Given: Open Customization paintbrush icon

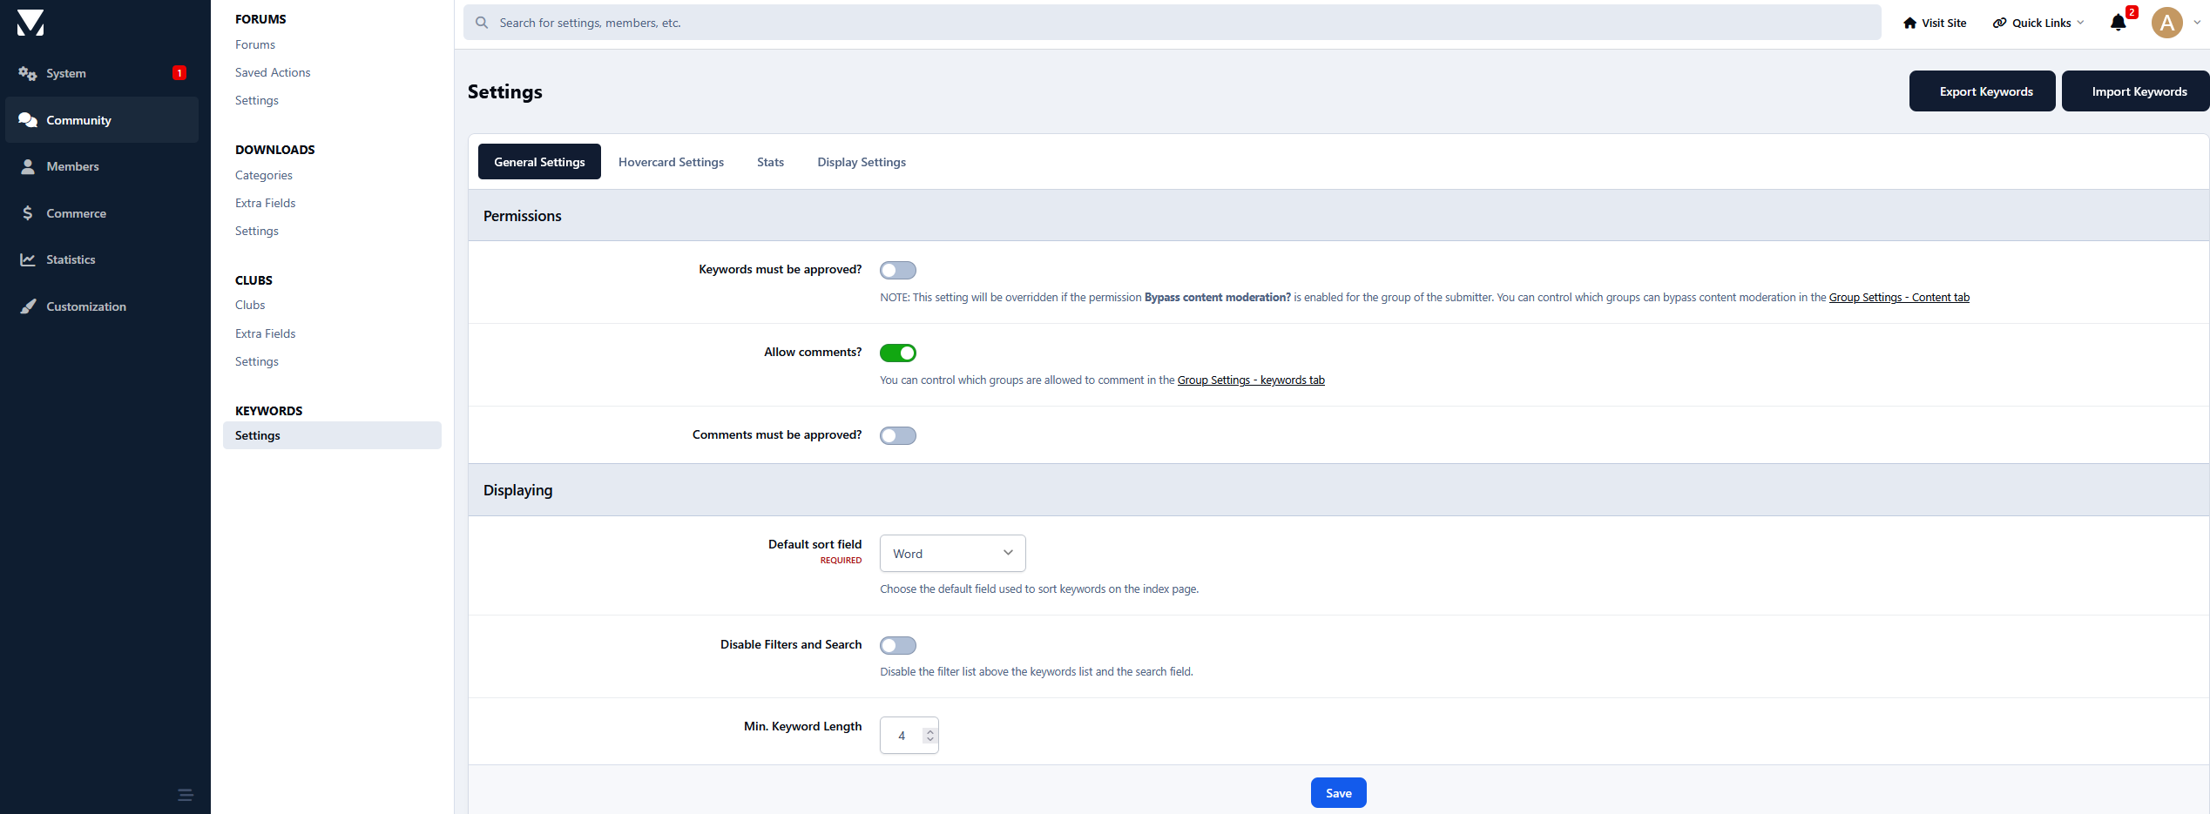Looking at the screenshot, I should pos(28,306).
